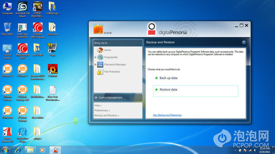This screenshot has height=154, width=275.
Task: Open the Action Center flag icon
Action: [245, 150]
